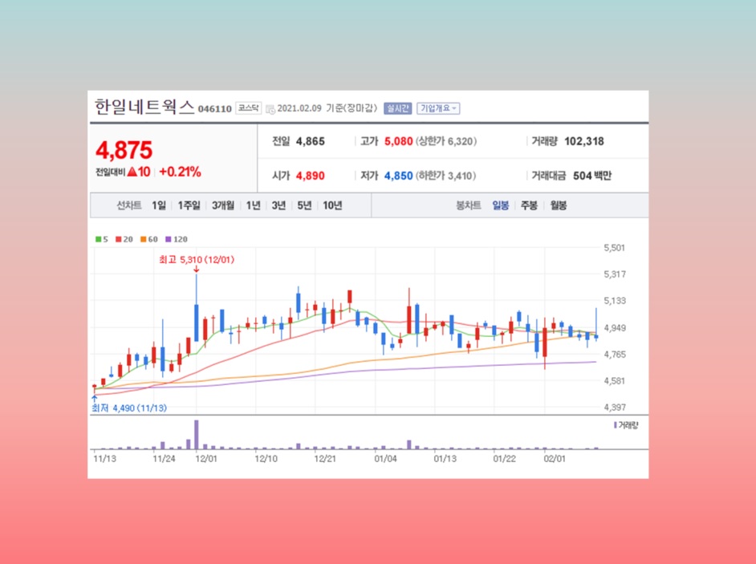Click the 하한가 3,410 lower limit text

click(x=446, y=176)
